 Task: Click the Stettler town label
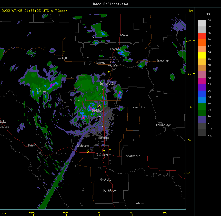[x=163, y=61]
